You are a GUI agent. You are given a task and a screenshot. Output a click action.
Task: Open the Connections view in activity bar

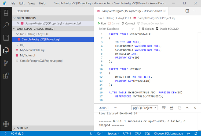coord(6,13)
